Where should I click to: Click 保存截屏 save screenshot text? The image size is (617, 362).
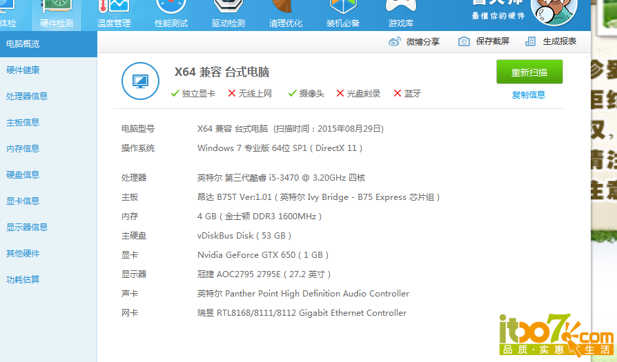[x=493, y=41]
